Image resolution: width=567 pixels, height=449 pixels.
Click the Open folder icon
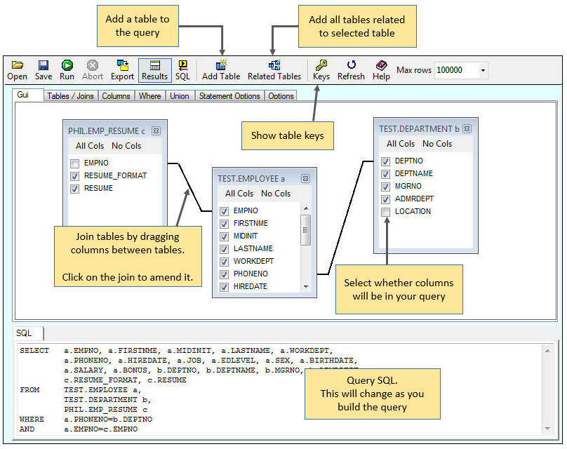click(17, 65)
